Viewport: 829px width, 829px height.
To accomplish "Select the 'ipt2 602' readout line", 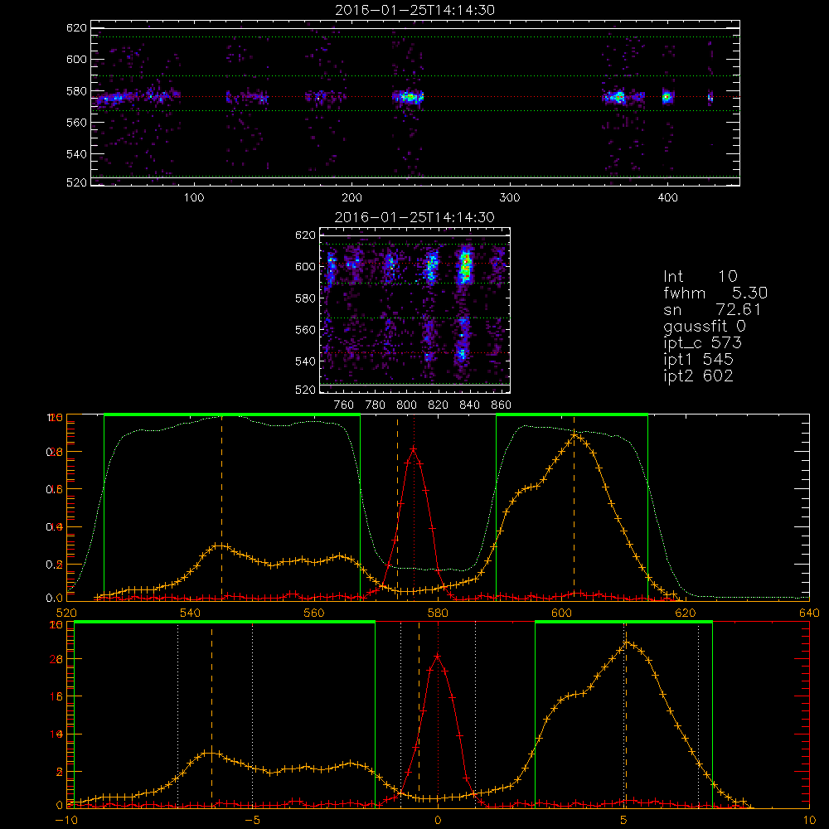I will pos(698,376).
